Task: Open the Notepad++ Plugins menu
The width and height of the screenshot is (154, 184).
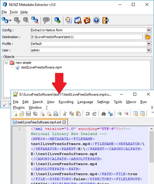Action: 19,108
